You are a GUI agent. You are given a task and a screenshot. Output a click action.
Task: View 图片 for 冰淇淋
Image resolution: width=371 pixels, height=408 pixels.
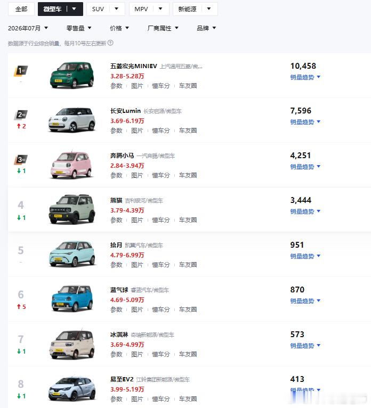pyautogui.click(x=137, y=354)
